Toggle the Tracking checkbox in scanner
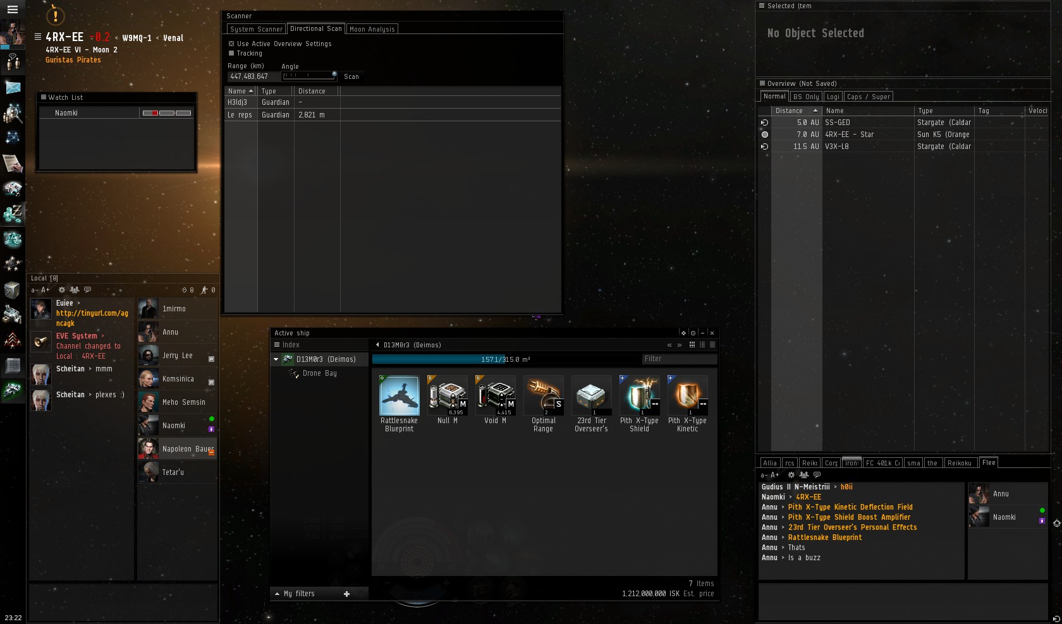 click(x=231, y=53)
